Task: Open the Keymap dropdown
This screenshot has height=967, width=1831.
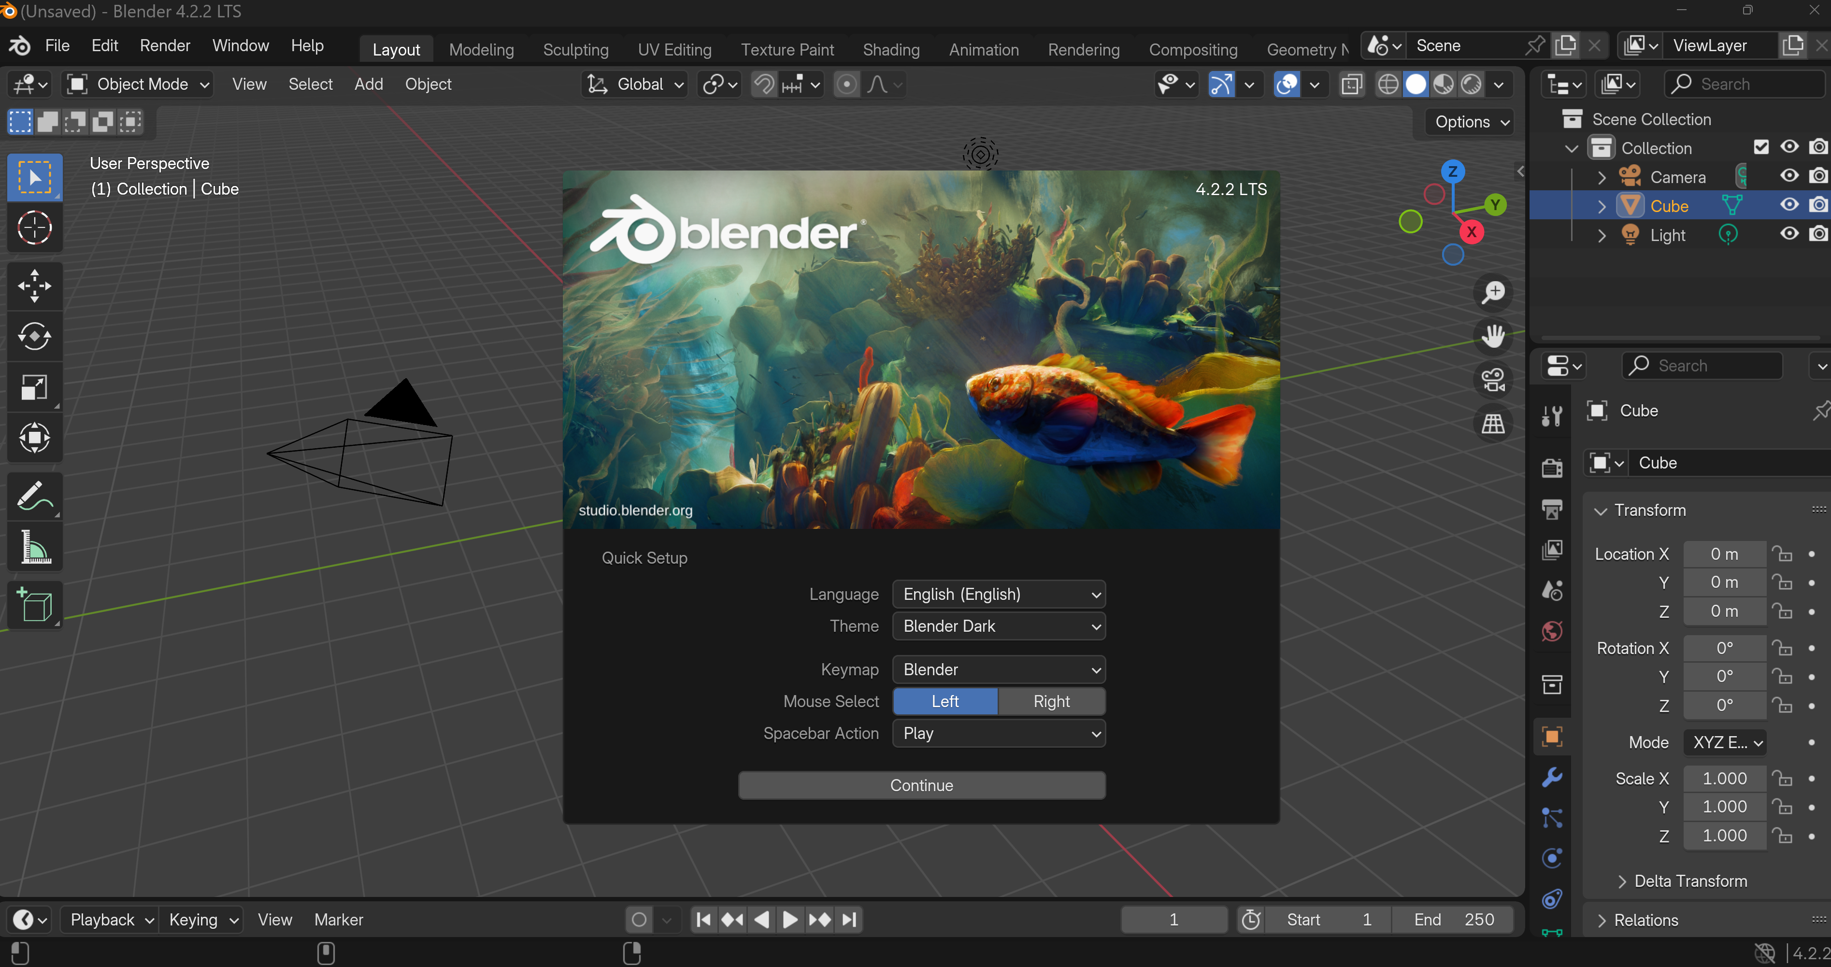Action: (999, 669)
